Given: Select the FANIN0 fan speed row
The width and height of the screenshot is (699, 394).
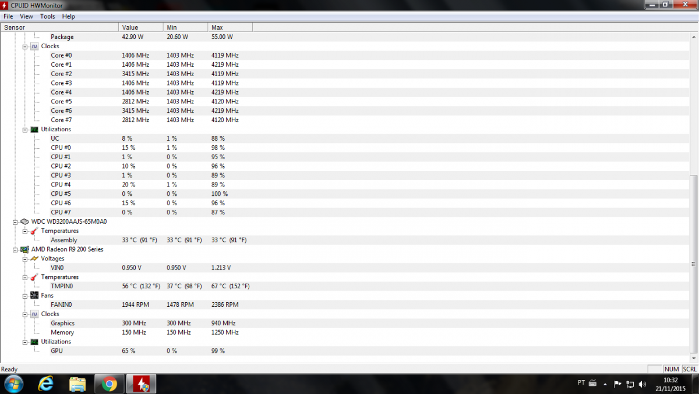Looking at the screenshot, I should tap(344, 305).
